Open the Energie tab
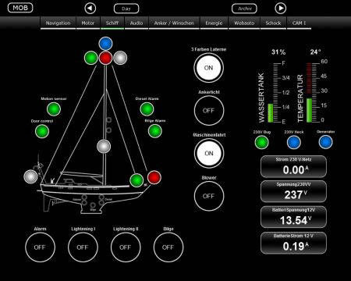Screen dimensions: 351x281 (214, 23)
